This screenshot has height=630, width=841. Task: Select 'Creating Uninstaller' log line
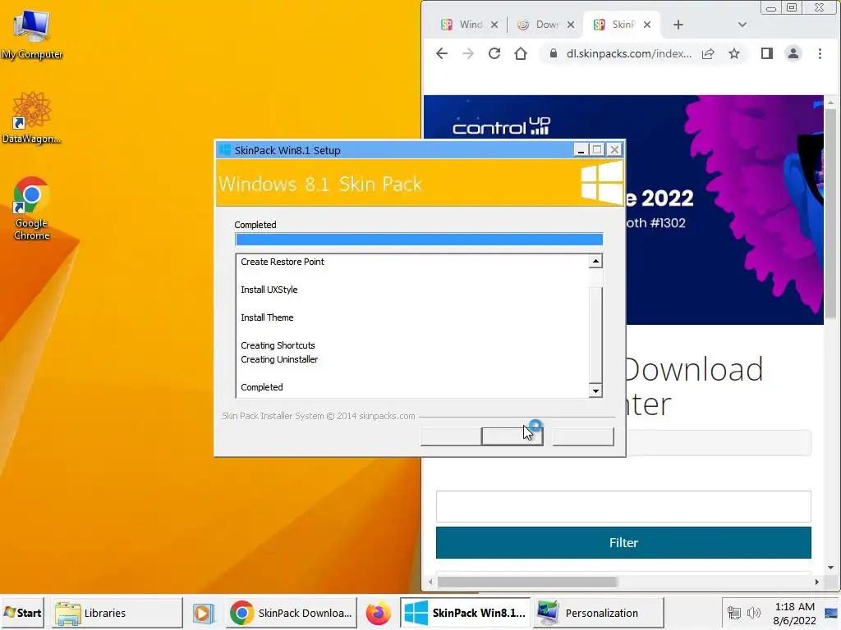pos(279,359)
